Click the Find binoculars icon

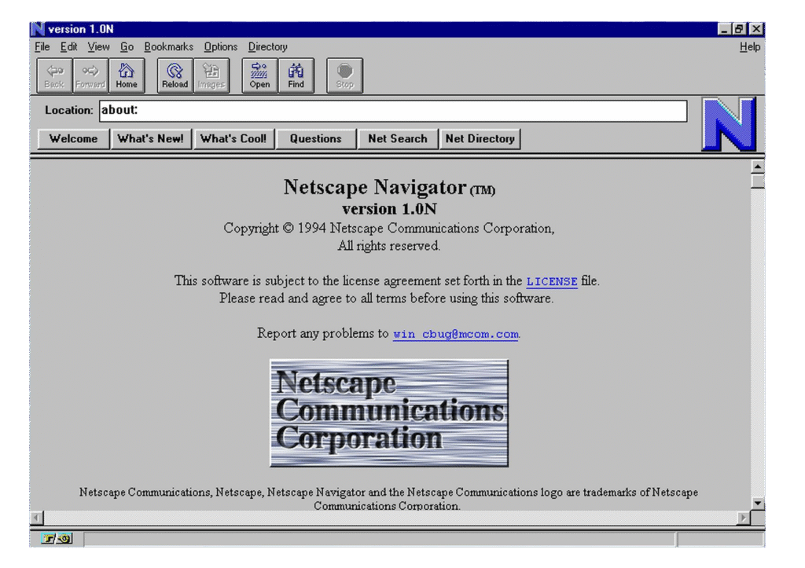(296, 75)
